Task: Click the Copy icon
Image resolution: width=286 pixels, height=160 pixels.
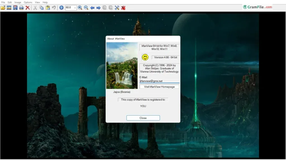Action: tap(41, 7)
